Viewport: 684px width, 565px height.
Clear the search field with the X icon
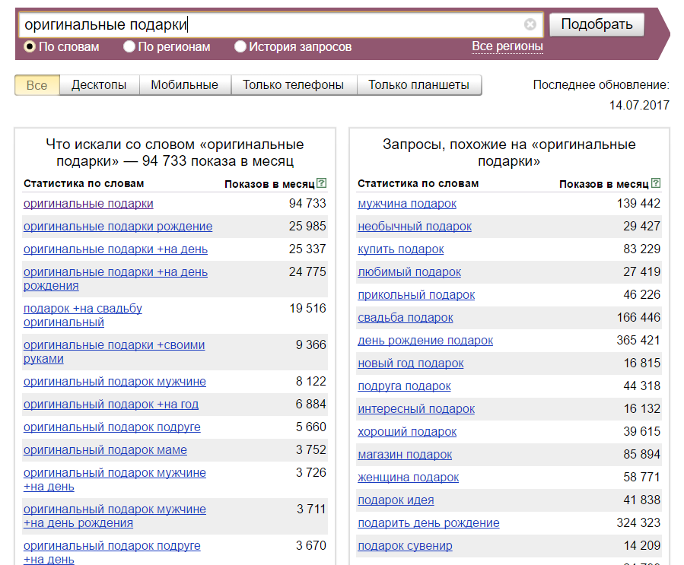pos(530,24)
